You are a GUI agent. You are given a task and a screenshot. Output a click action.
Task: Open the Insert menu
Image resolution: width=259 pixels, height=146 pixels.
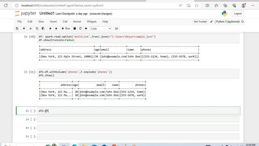point(53,21)
